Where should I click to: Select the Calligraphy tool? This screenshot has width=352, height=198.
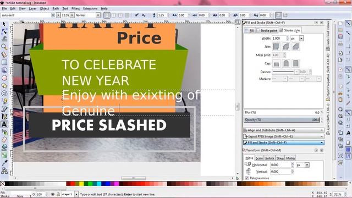point(4,117)
